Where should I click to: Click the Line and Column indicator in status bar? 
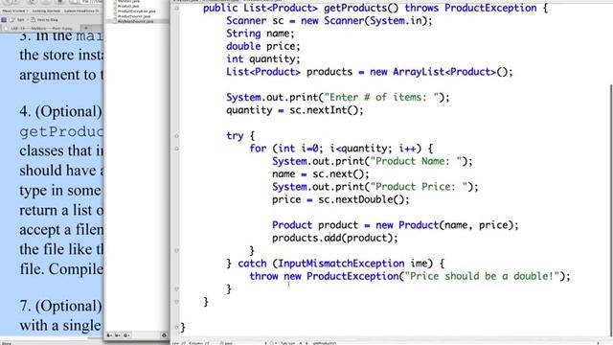coord(192,343)
